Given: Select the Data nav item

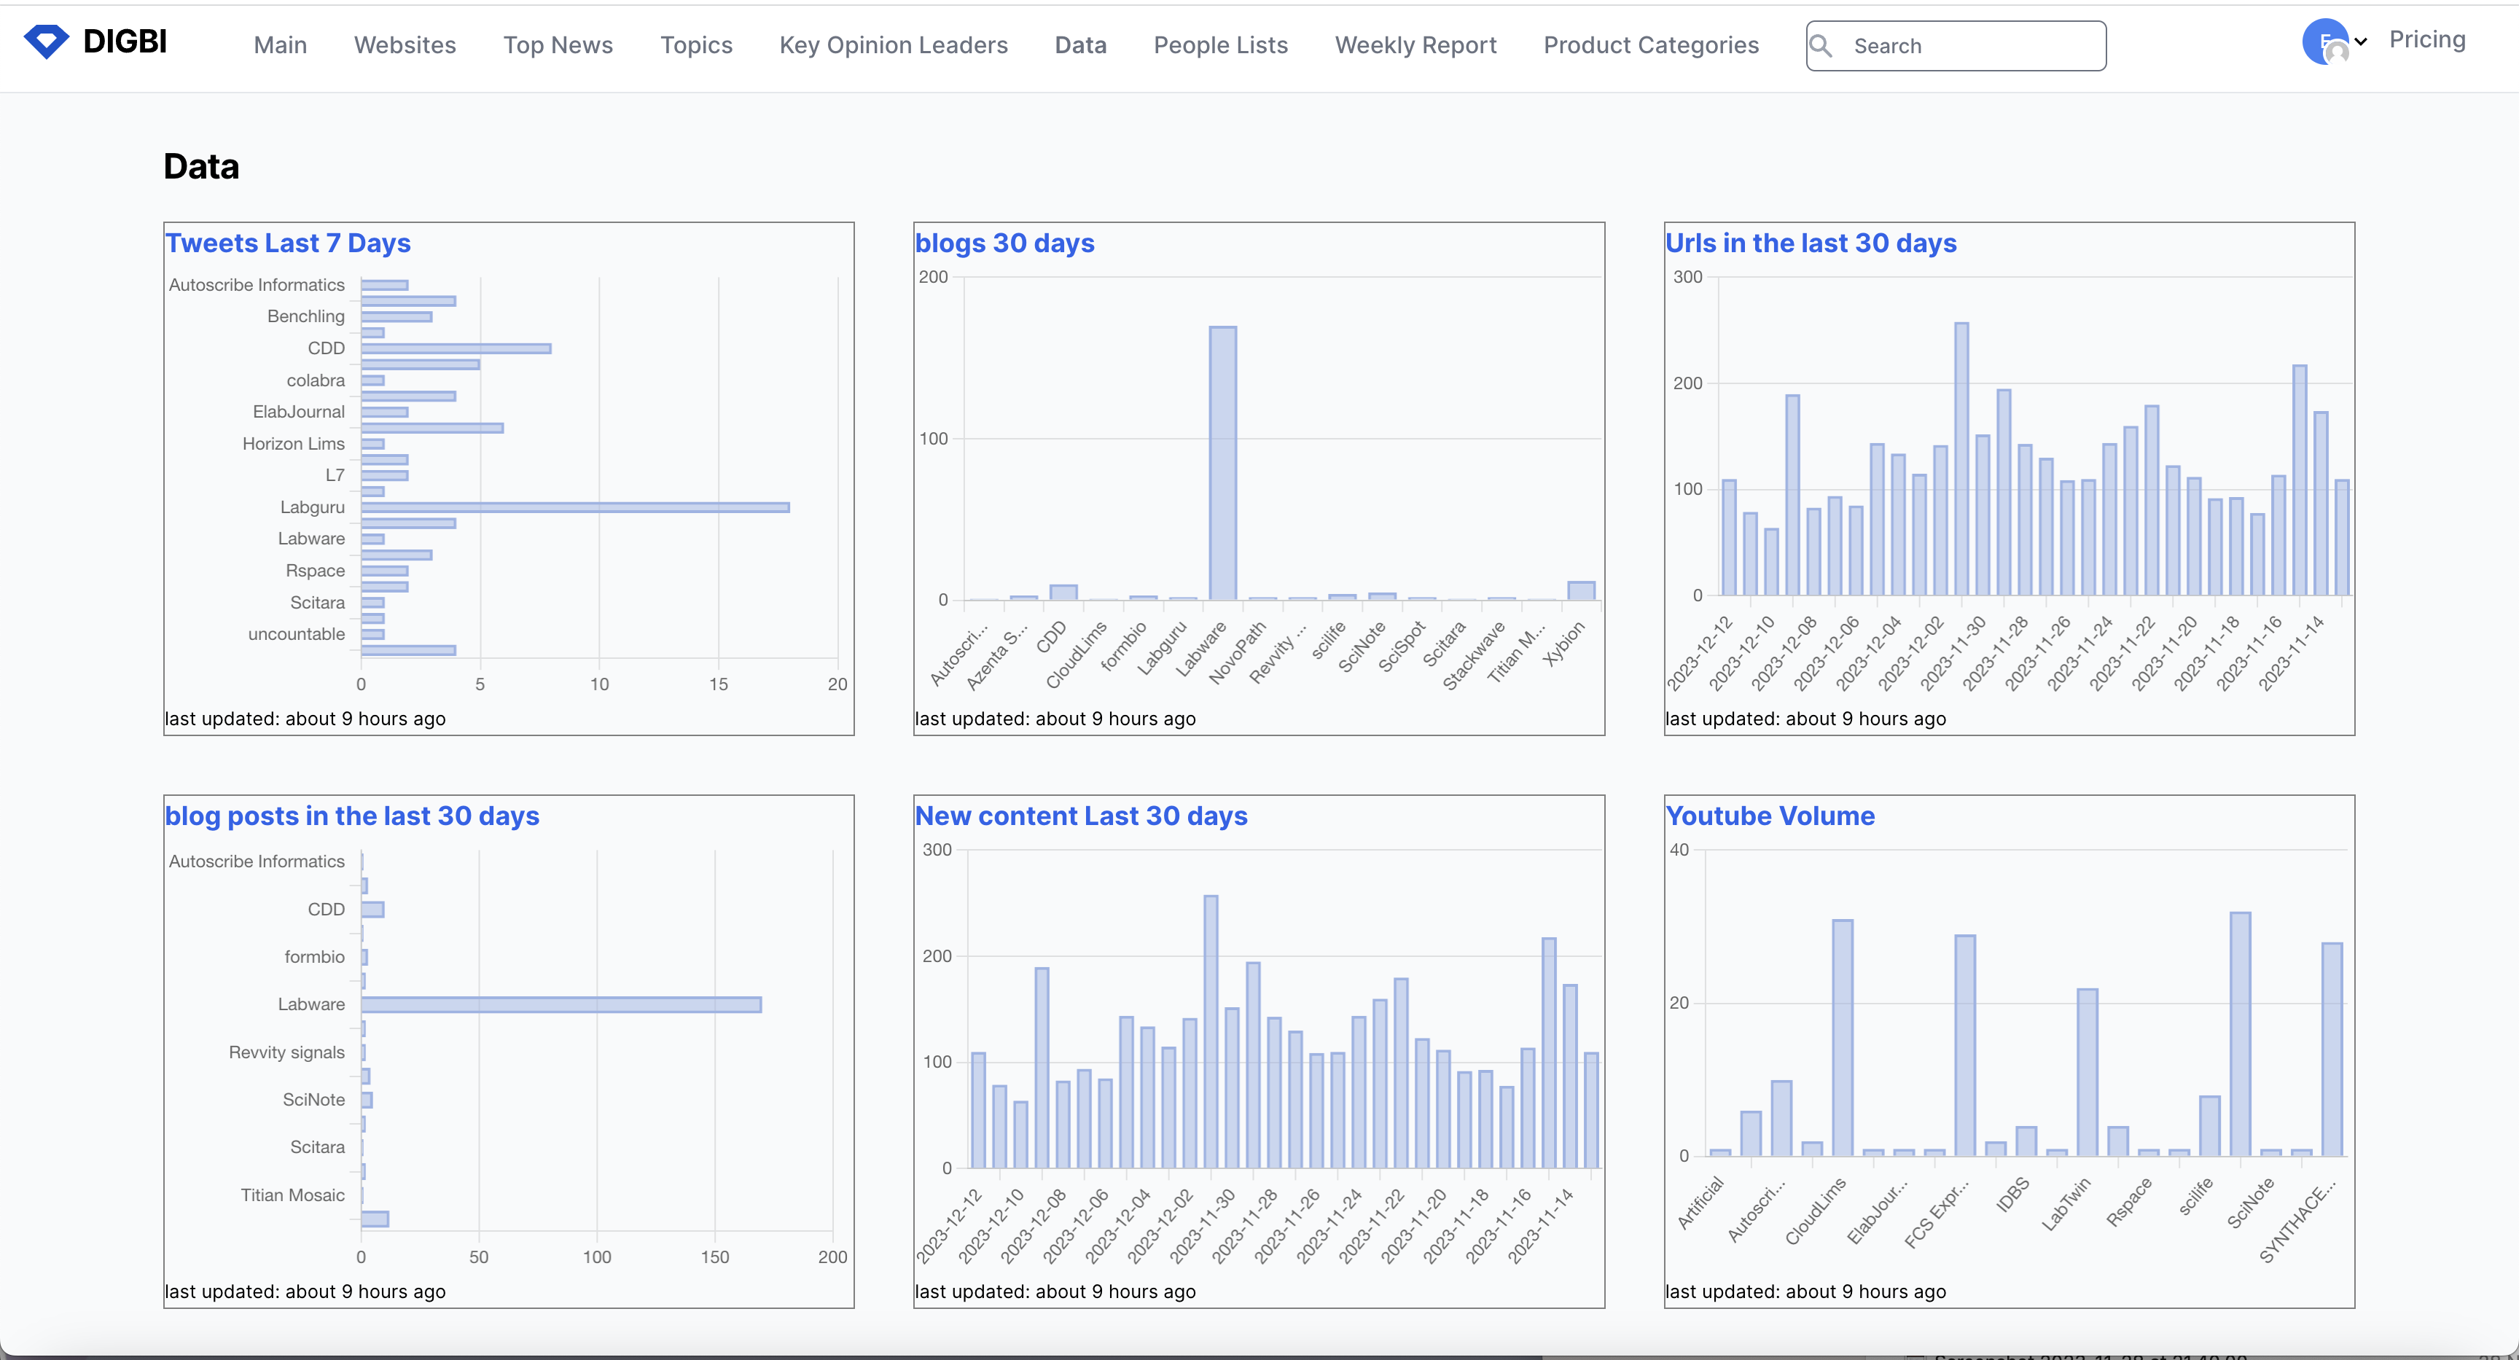Looking at the screenshot, I should point(1080,45).
